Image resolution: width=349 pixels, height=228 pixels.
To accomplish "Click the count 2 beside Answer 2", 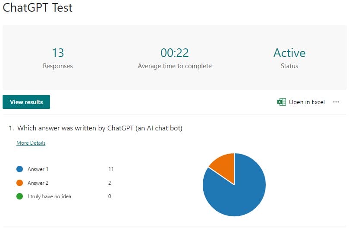I will 110,183.
